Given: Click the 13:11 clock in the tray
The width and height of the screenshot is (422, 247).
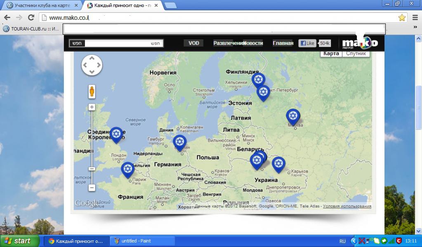Looking at the screenshot, I should 411,241.
